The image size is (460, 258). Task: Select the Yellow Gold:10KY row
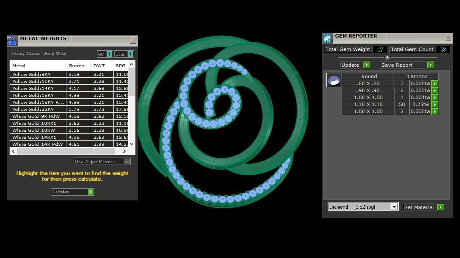pos(69,81)
